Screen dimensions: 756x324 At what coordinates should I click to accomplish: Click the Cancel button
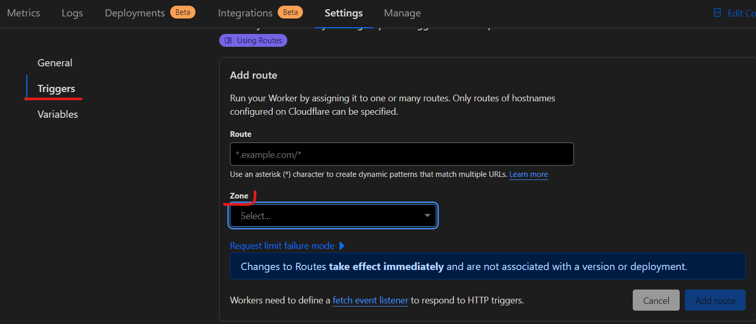656,300
